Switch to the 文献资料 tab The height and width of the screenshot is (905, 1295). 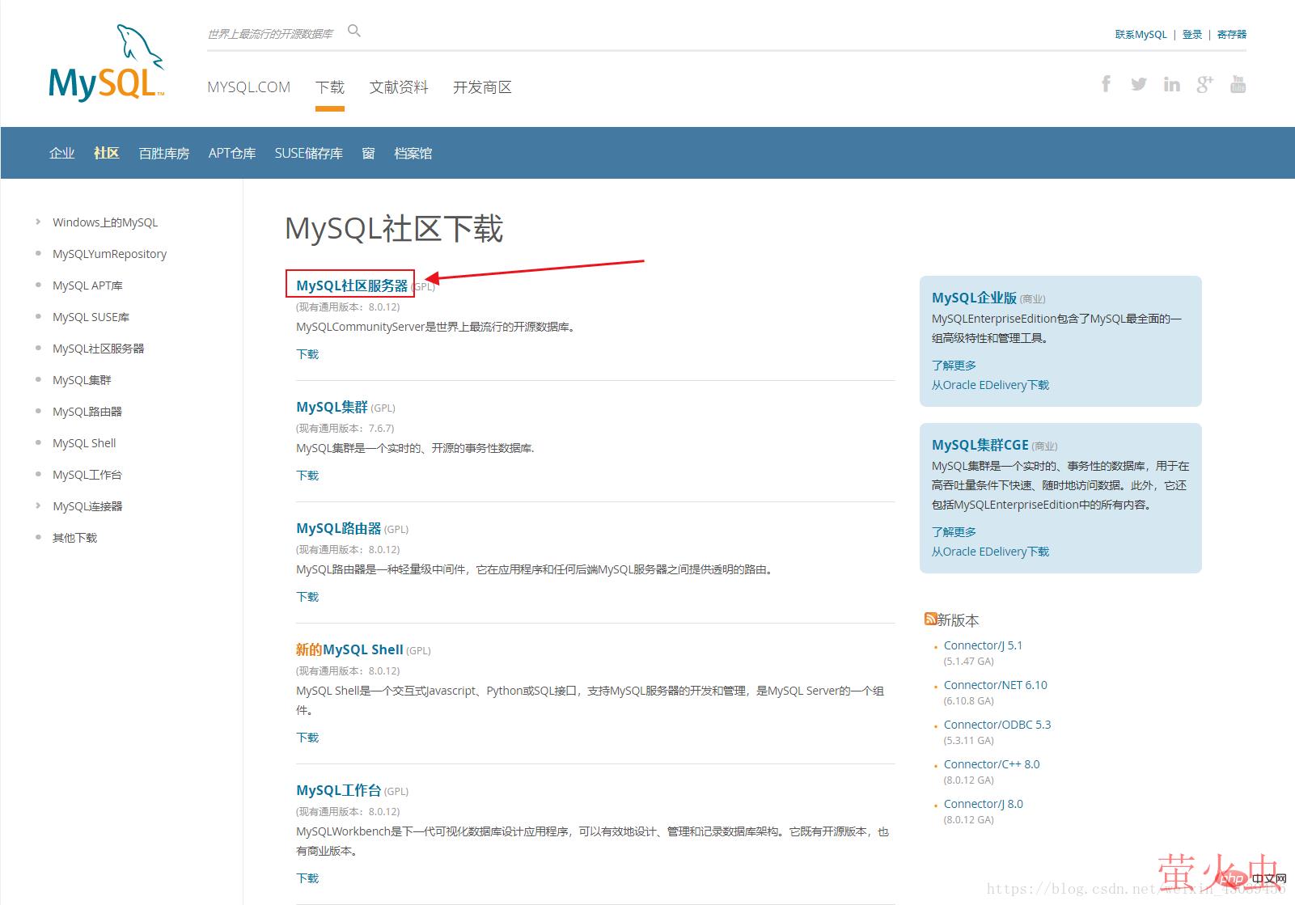click(398, 87)
